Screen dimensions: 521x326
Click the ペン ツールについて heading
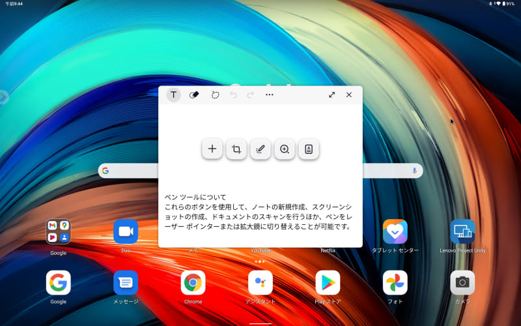pos(195,197)
